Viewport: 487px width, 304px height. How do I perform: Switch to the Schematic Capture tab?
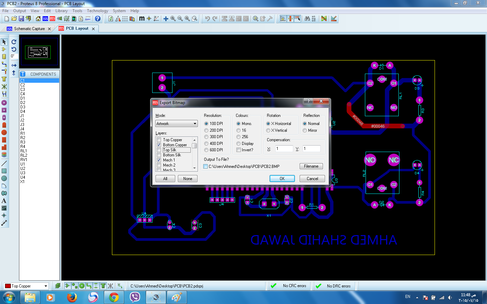coord(29,29)
